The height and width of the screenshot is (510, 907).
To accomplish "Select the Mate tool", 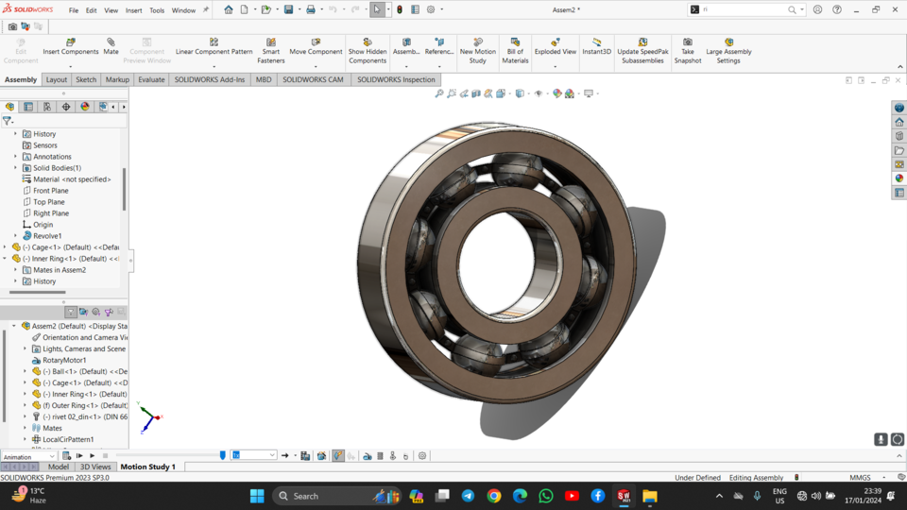I will [111, 47].
